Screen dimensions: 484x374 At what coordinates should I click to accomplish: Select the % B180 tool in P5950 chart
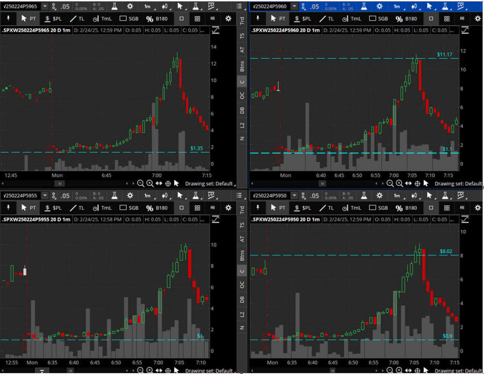(x=406, y=208)
